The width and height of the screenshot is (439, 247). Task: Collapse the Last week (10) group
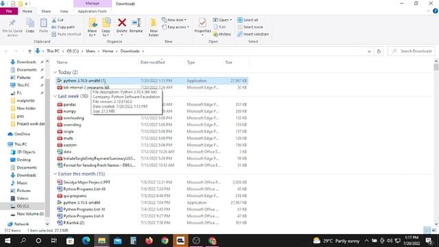click(x=55, y=96)
